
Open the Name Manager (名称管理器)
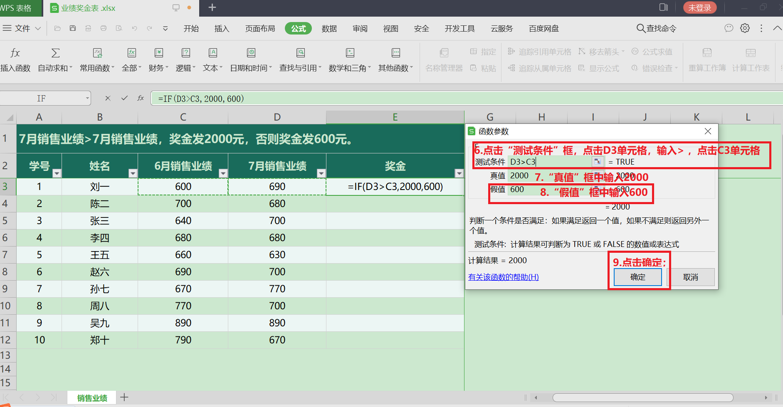[x=444, y=59]
